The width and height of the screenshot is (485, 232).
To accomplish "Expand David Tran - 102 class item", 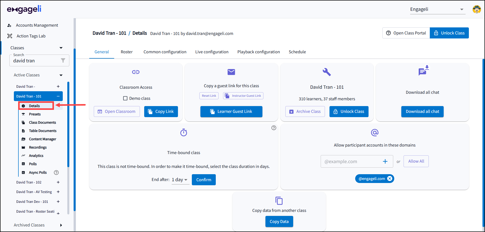I will pos(58,182).
